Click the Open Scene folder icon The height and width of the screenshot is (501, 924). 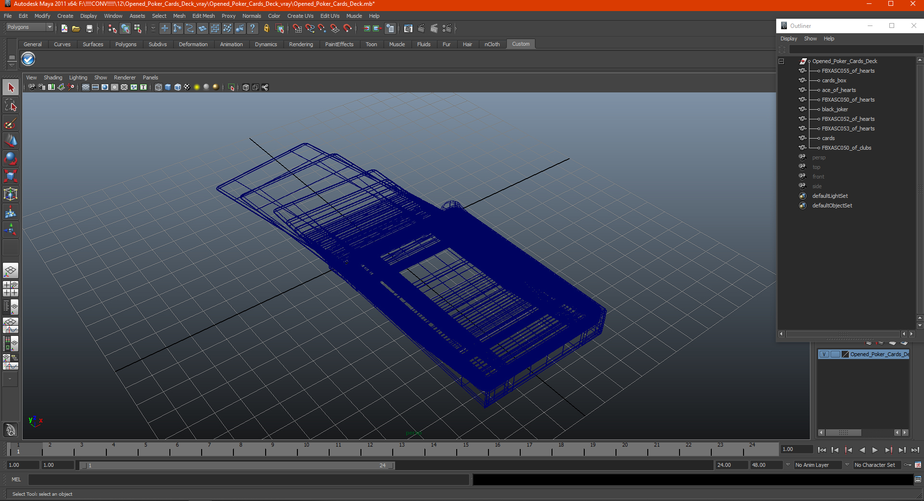click(x=76, y=28)
